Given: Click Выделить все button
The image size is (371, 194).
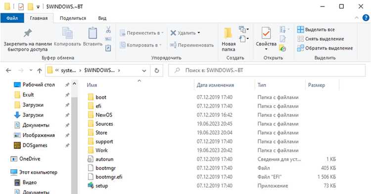Looking at the screenshot, I should (316, 30).
